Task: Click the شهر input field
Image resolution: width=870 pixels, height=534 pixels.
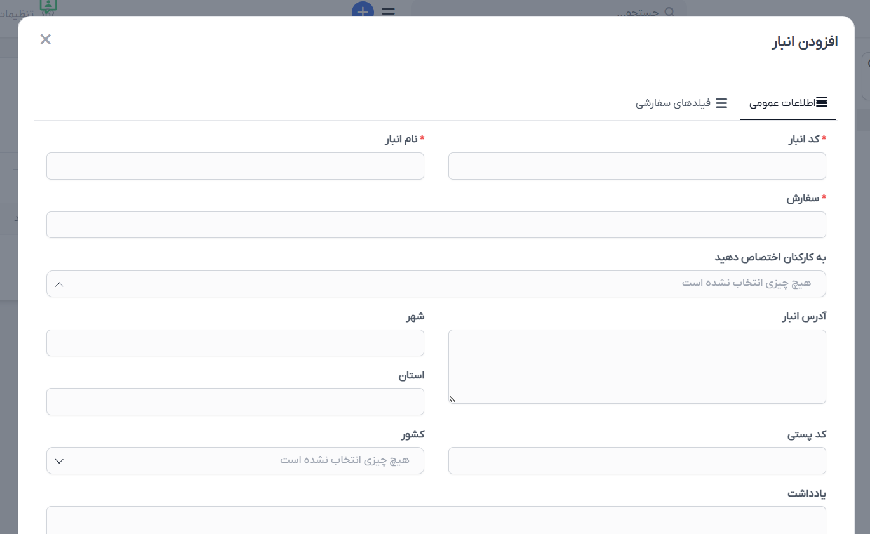Action: tap(235, 343)
